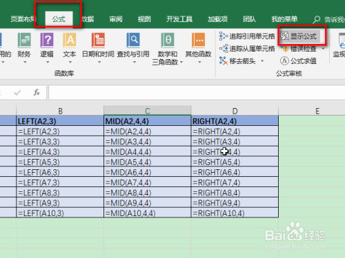Open the Lookup and Reference functions icon

click(x=133, y=41)
